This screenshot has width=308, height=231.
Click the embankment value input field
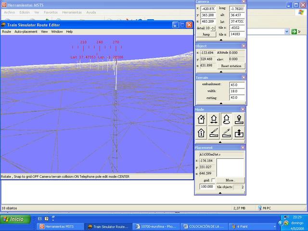point(237,85)
